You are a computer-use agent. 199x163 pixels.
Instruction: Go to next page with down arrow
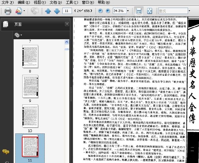57,11
